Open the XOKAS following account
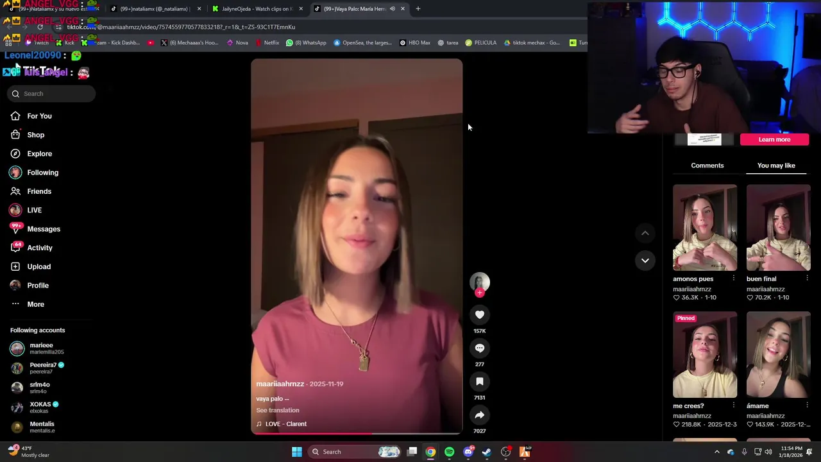 pos(35,407)
